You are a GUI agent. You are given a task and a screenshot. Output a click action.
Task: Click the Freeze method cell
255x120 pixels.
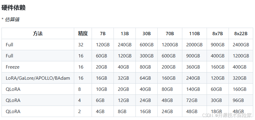13,67
